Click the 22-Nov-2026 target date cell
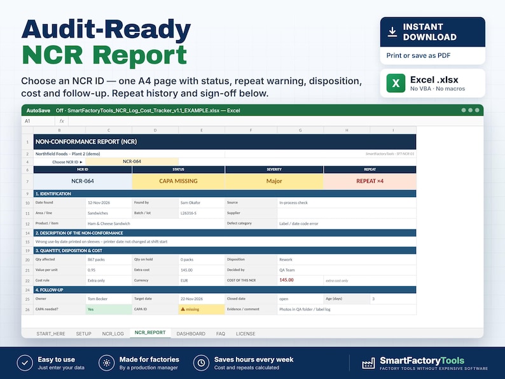Viewport: 505px width, 379px height. tap(202, 299)
